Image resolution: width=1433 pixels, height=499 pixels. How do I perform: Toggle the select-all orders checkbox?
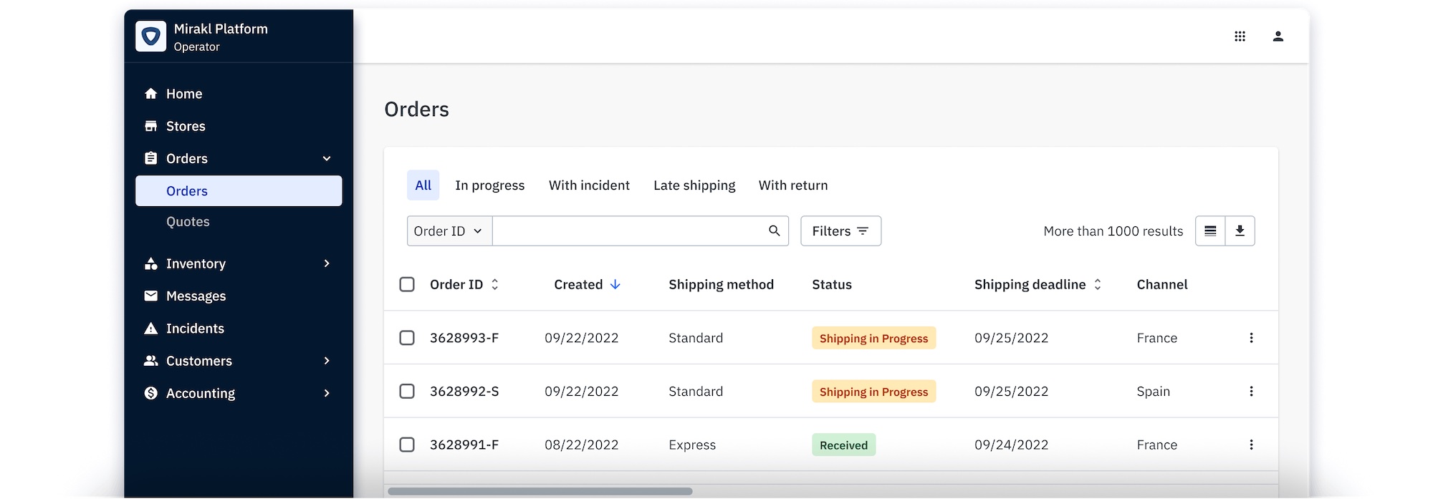tap(407, 284)
